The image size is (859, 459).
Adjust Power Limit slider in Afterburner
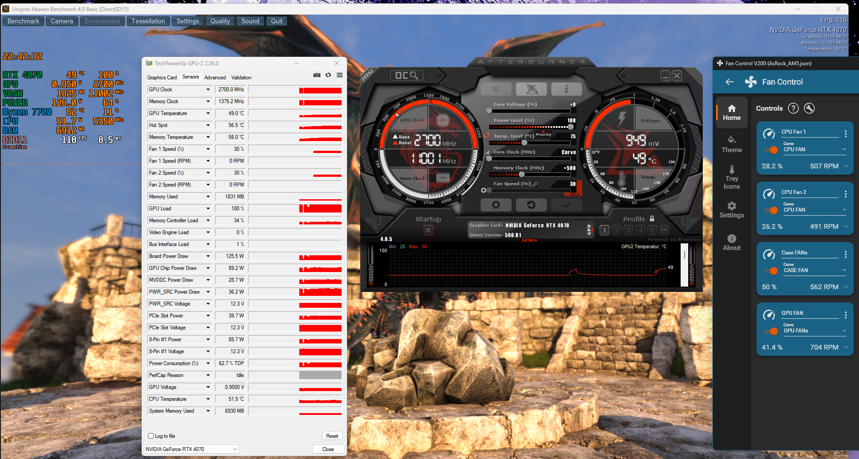530,127
